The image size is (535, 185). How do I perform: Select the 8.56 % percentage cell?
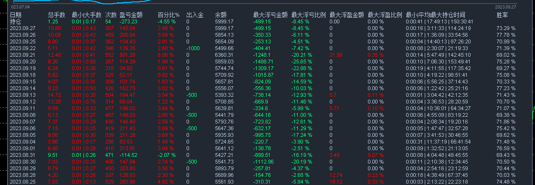(166, 55)
